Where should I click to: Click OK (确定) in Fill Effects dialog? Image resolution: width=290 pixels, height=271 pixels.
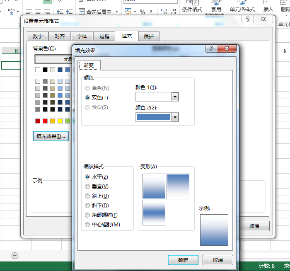point(183,260)
